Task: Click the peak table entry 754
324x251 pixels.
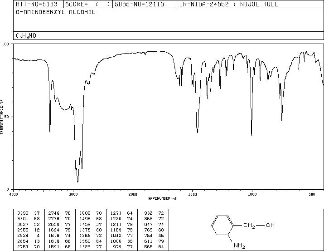Action: 148,236
